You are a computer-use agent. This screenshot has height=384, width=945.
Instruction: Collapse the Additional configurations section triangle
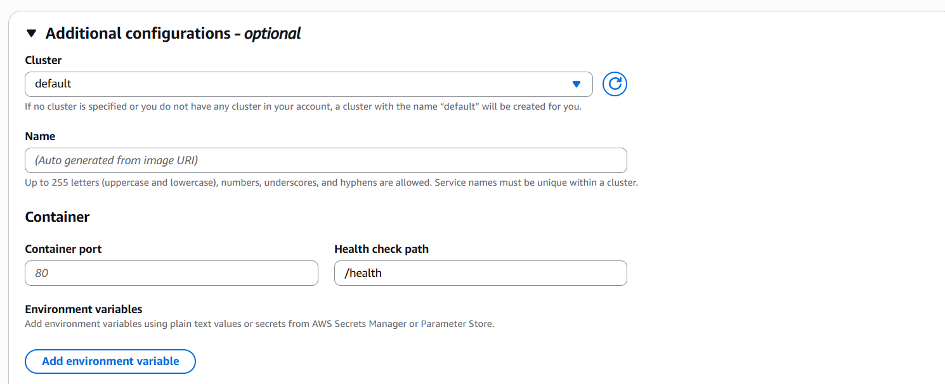pyautogui.click(x=32, y=34)
